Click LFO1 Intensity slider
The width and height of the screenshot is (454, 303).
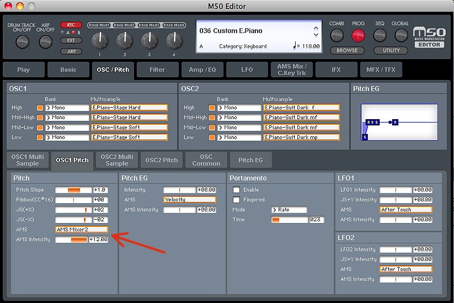[396, 190]
